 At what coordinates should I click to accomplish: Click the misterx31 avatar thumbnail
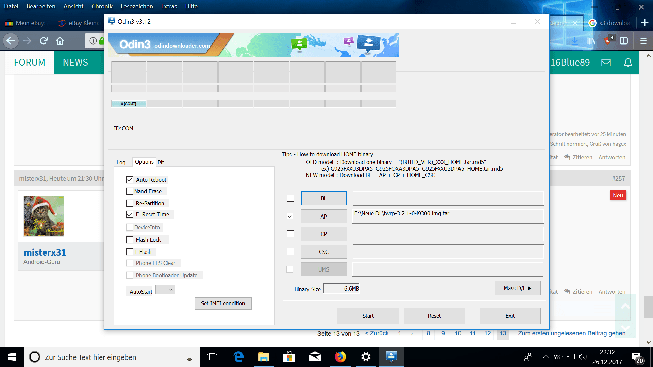click(44, 216)
